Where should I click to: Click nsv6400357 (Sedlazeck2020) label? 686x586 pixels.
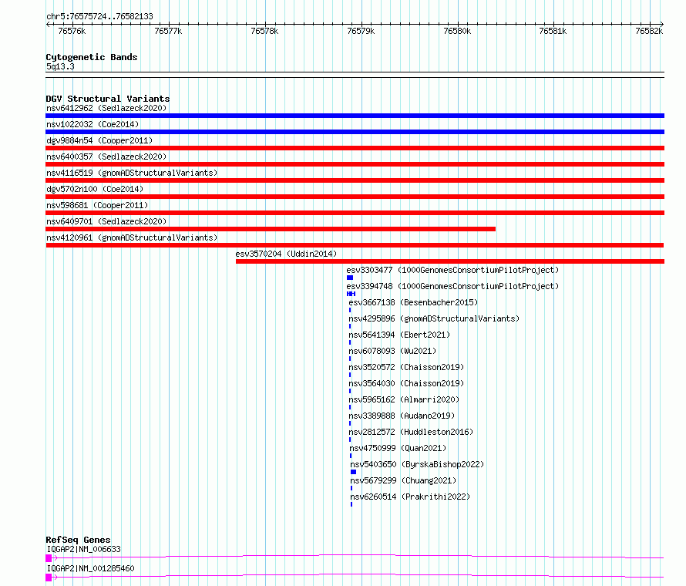pos(106,157)
